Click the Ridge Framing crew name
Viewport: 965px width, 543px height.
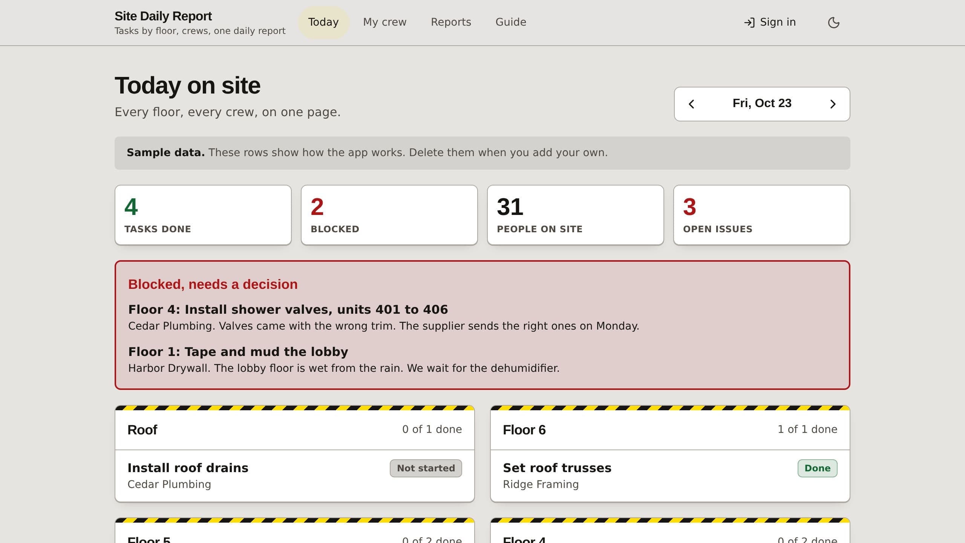(541, 485)
